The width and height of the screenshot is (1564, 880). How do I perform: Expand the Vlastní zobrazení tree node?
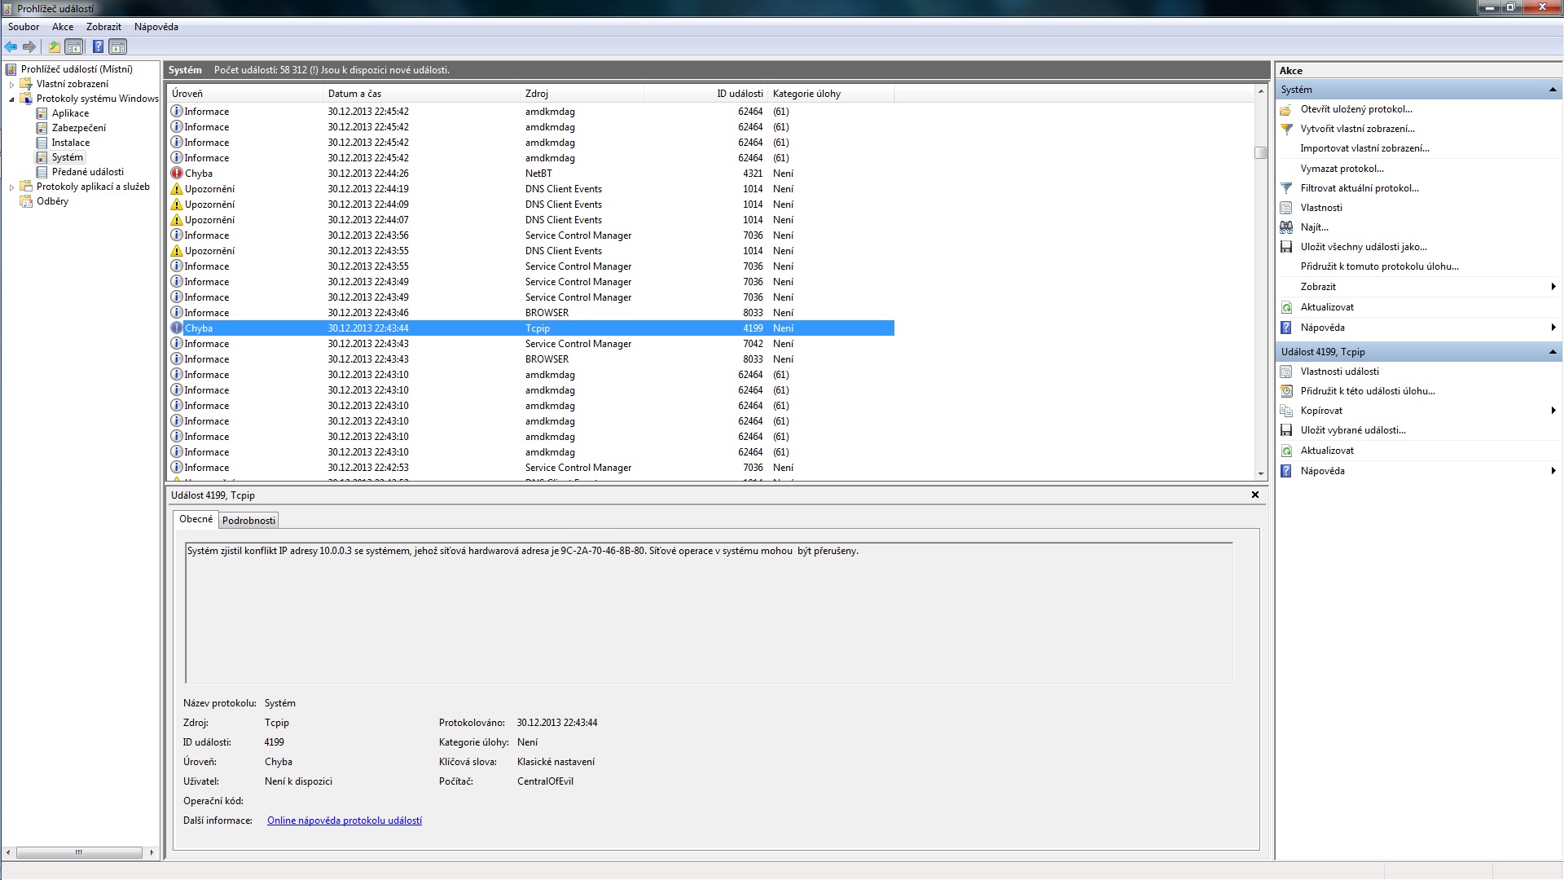tap(11, 84)
